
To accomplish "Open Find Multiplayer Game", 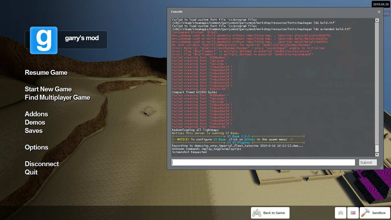I will coord(57,97).
